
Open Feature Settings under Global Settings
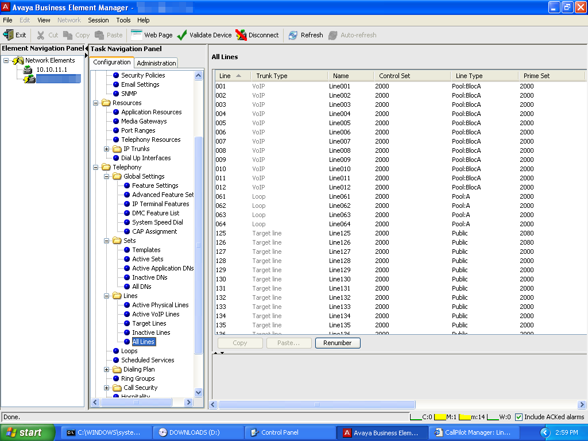[x=155, y=185]
